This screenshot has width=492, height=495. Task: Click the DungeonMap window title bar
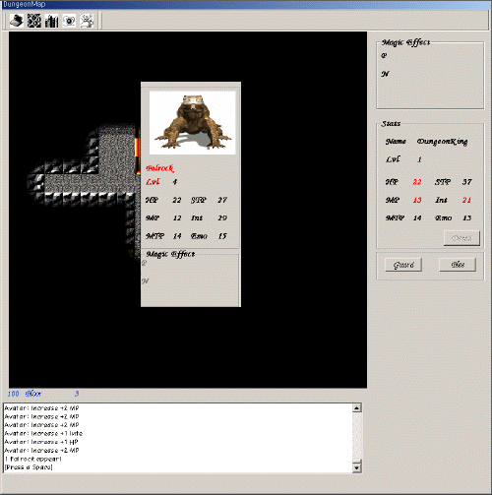246,4
